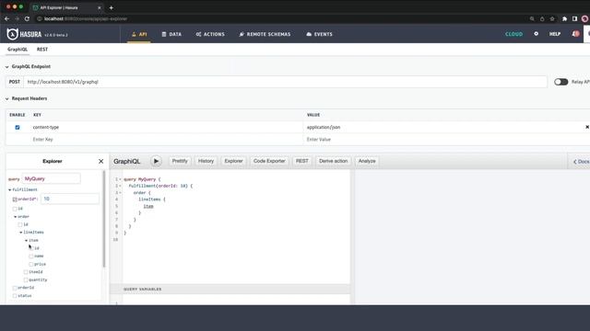Screen dimensions: 590x331
Task: Click the Analyze button
Action: click(x=367, y=161)
